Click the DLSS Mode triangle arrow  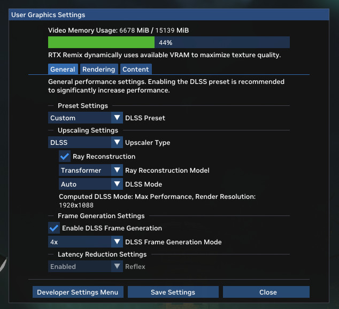(x=117, y=184)
